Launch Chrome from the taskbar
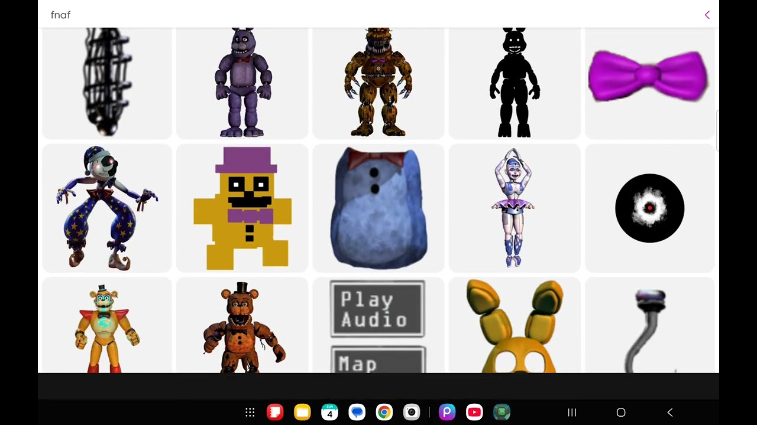 tap(384, 412)
